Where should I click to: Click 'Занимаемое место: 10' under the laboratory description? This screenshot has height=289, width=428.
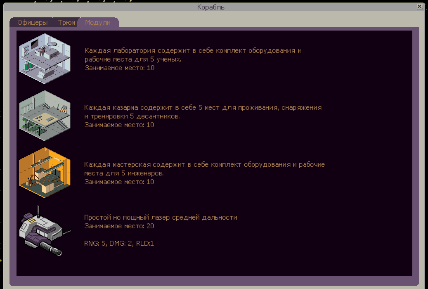click(119, 68)
